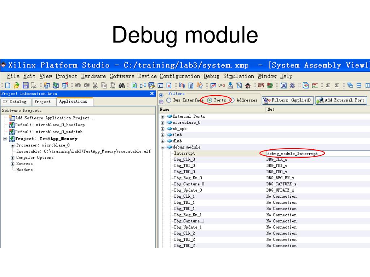Click the green refresh document icon

tap(134, 85)
